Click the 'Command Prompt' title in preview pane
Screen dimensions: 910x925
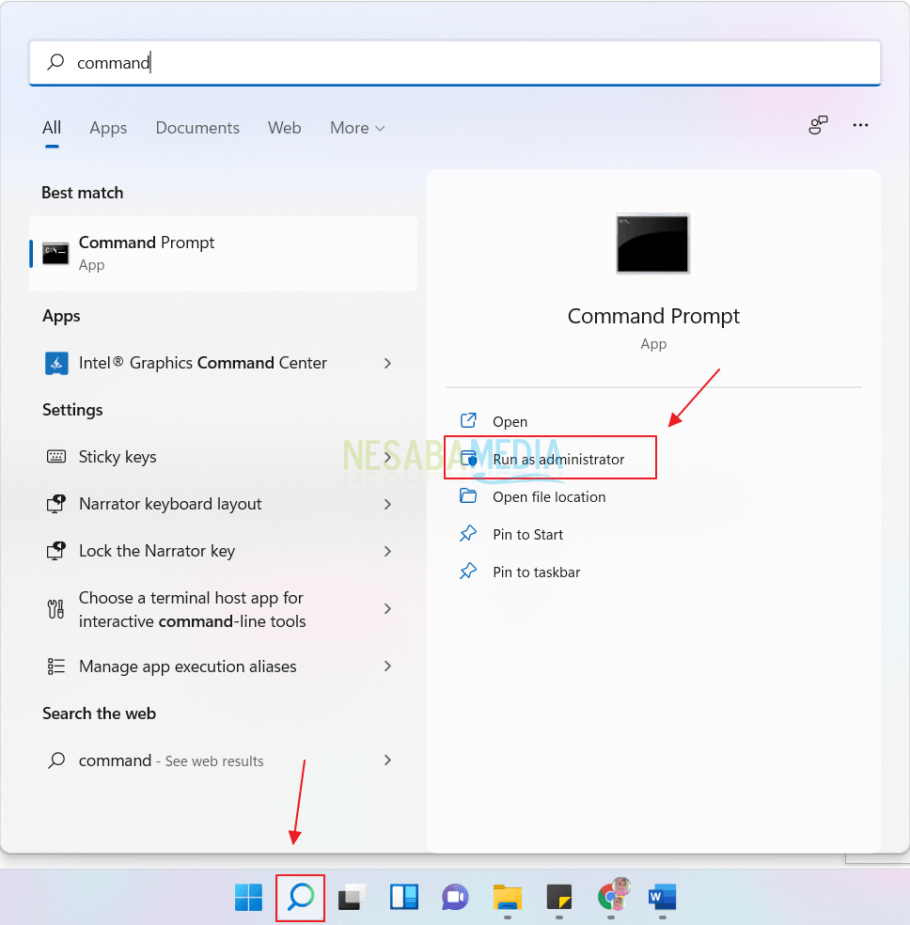click(x=653, y=316)
